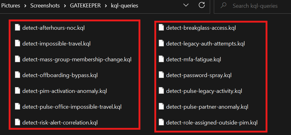Click the Search kql-queries field
Viewport: 291px width, 135px height.
point(253,6)
